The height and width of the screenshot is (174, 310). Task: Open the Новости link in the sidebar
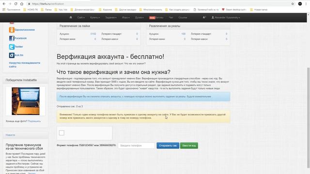[10, 135]
